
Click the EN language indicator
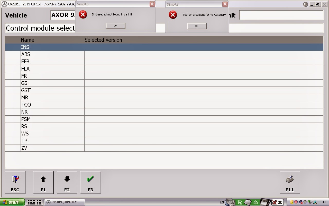point(222,202)
